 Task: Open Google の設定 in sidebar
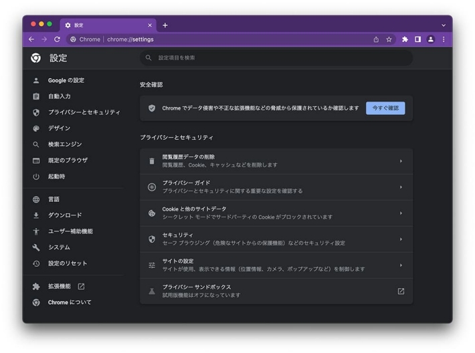(x=66, y=80)
